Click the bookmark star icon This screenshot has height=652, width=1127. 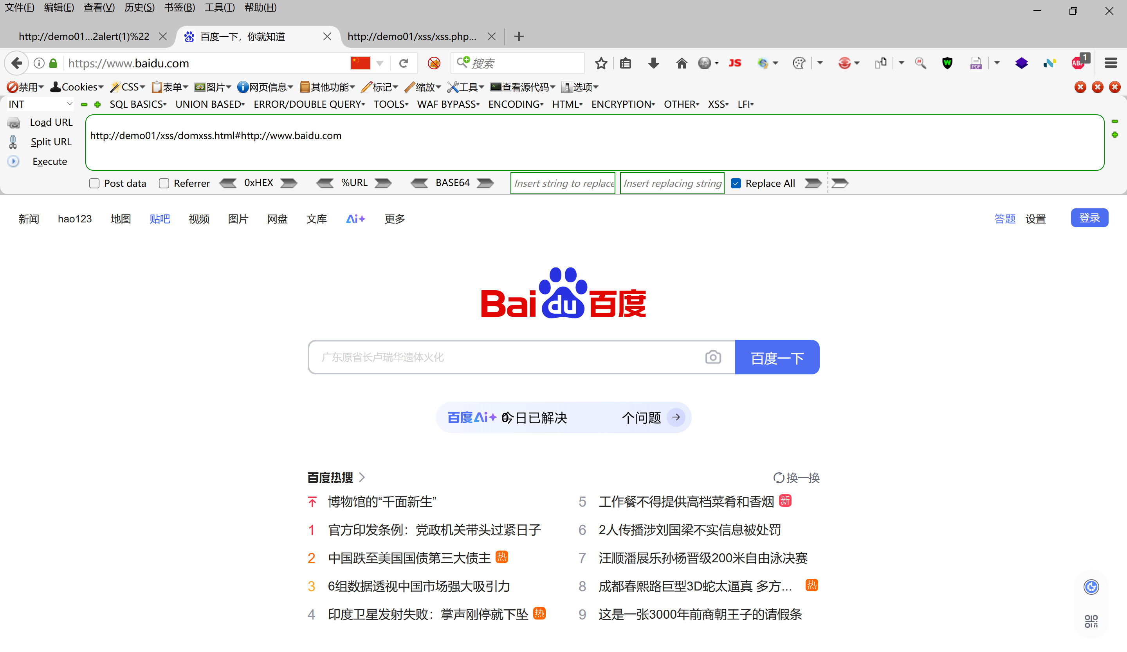pyautogui.click(x=601, y=63)
